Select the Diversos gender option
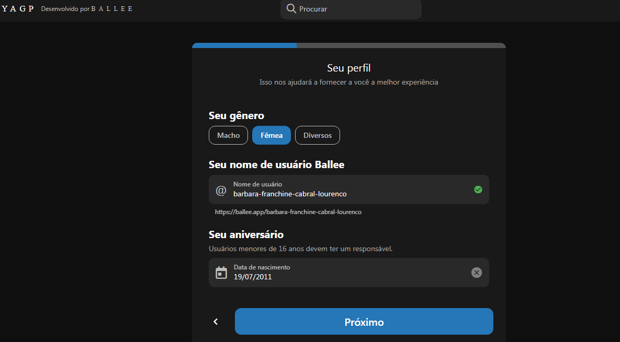 (x=317, y=135)
